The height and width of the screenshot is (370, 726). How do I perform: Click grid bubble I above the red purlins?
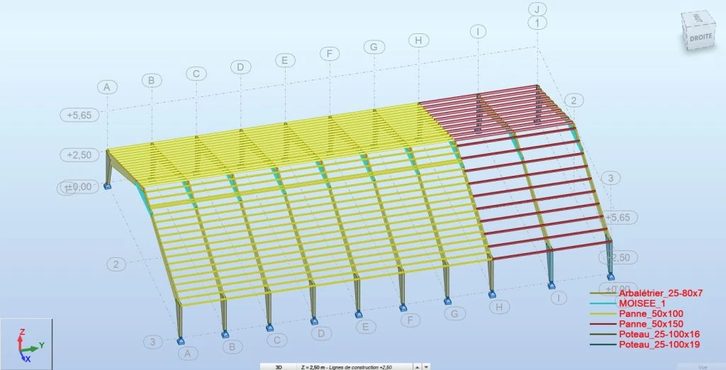pos(478,31)
